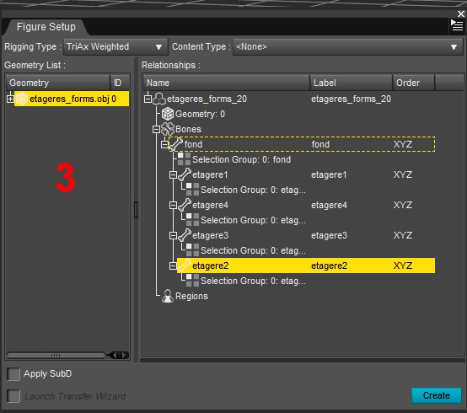467x413 pixels.
Task: Click the Regions person icon
Action: (168, 296)
